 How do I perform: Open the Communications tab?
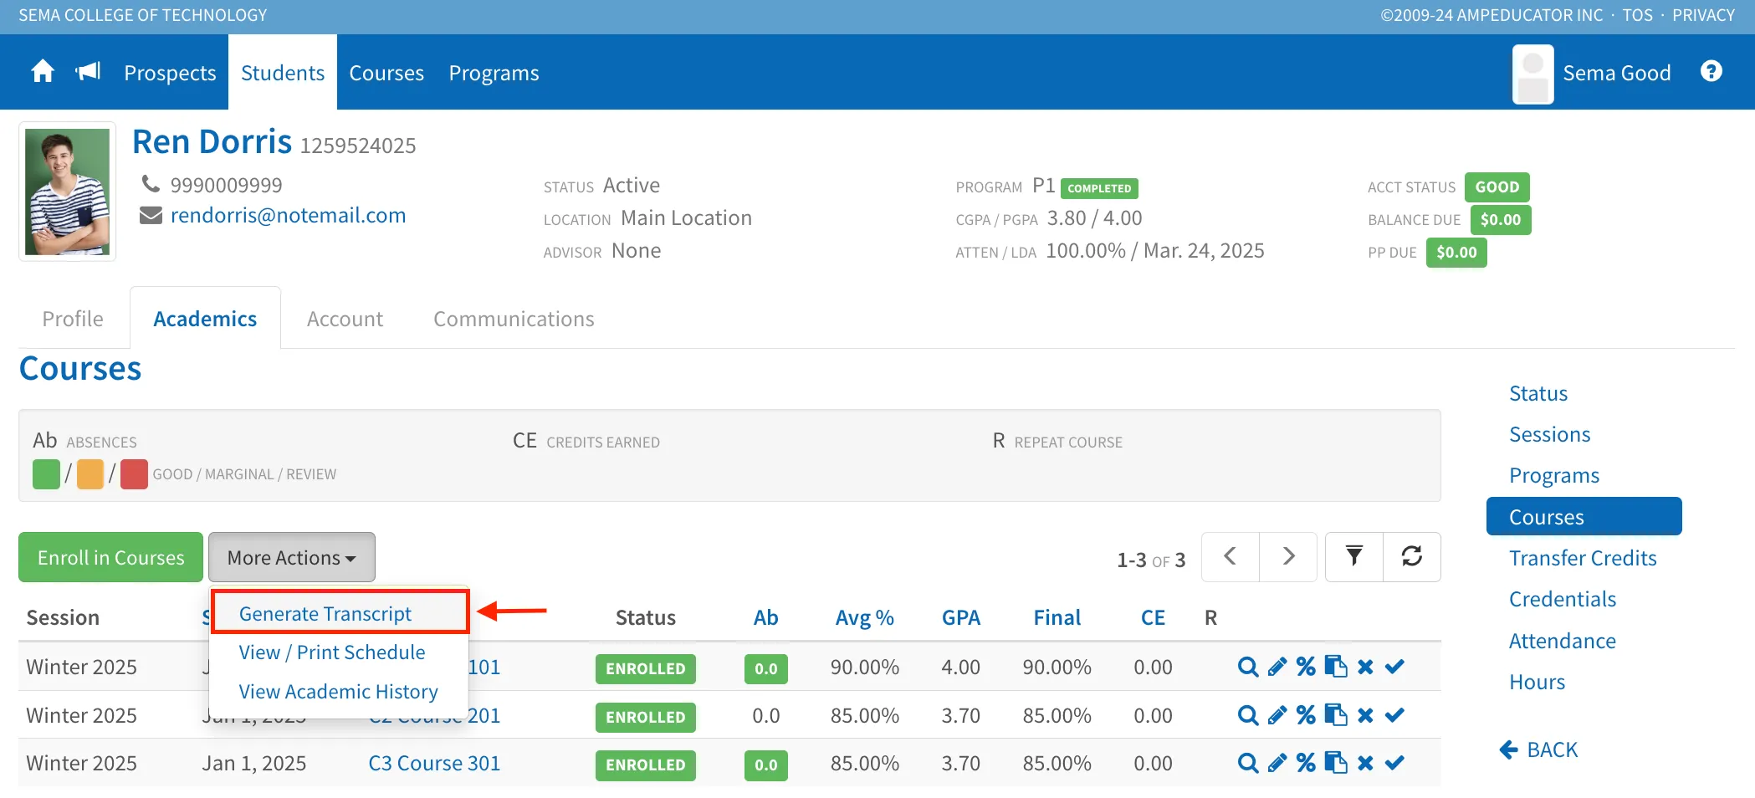514,319
